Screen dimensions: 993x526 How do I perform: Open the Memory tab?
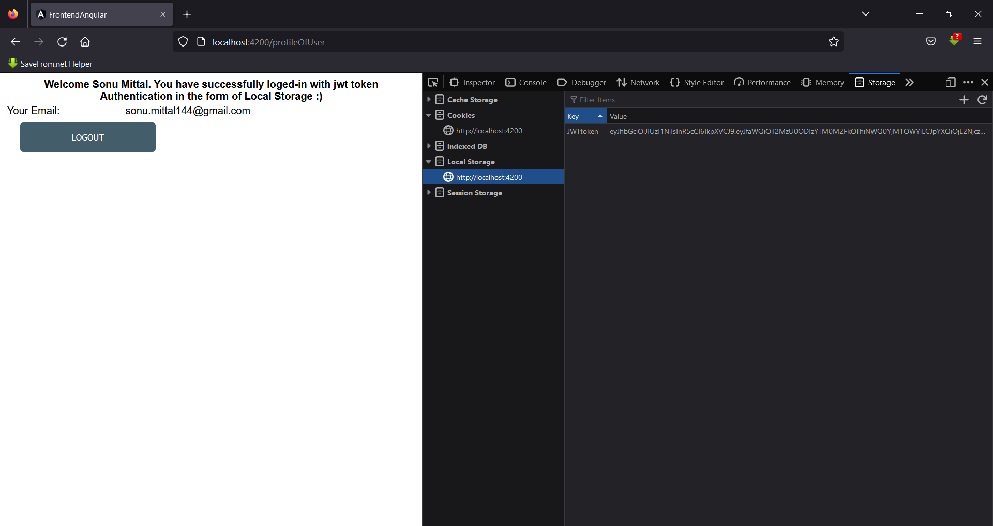(x=822, y=82)
